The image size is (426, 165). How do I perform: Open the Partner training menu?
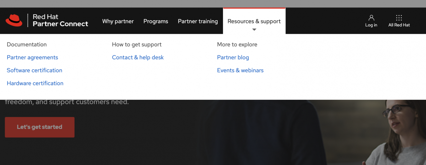pyautogui.click(x=198, y=21)
